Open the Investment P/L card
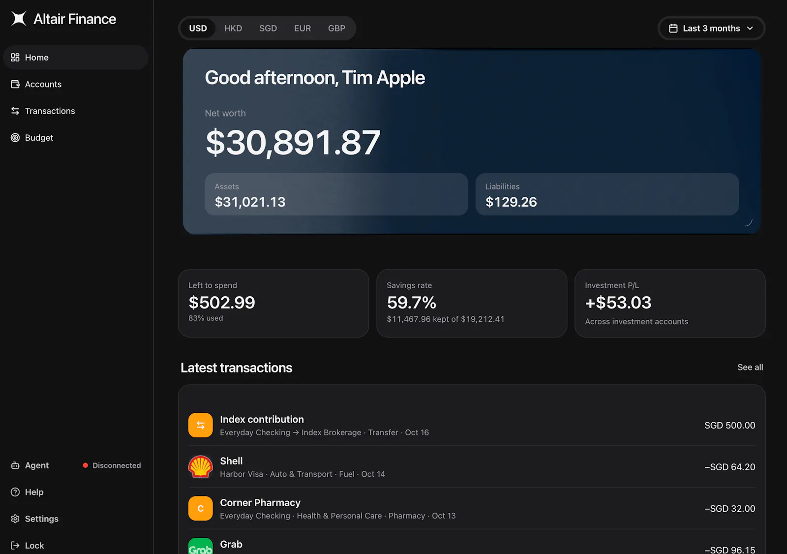The height and width of the screenshot is (554, 787). coord(670,303)
